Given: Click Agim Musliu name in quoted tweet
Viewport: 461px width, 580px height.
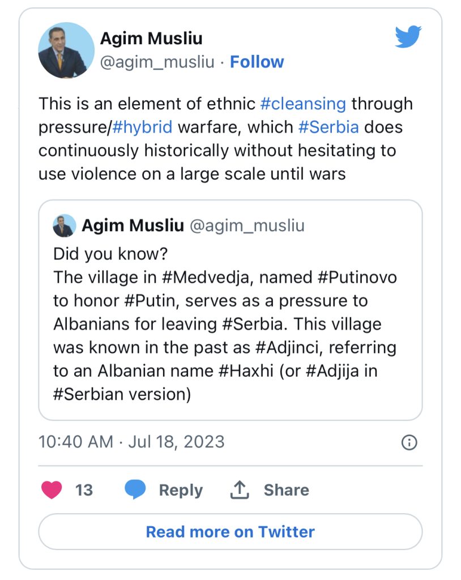Looking at the screenshot, I should click(x=133, y=225).
